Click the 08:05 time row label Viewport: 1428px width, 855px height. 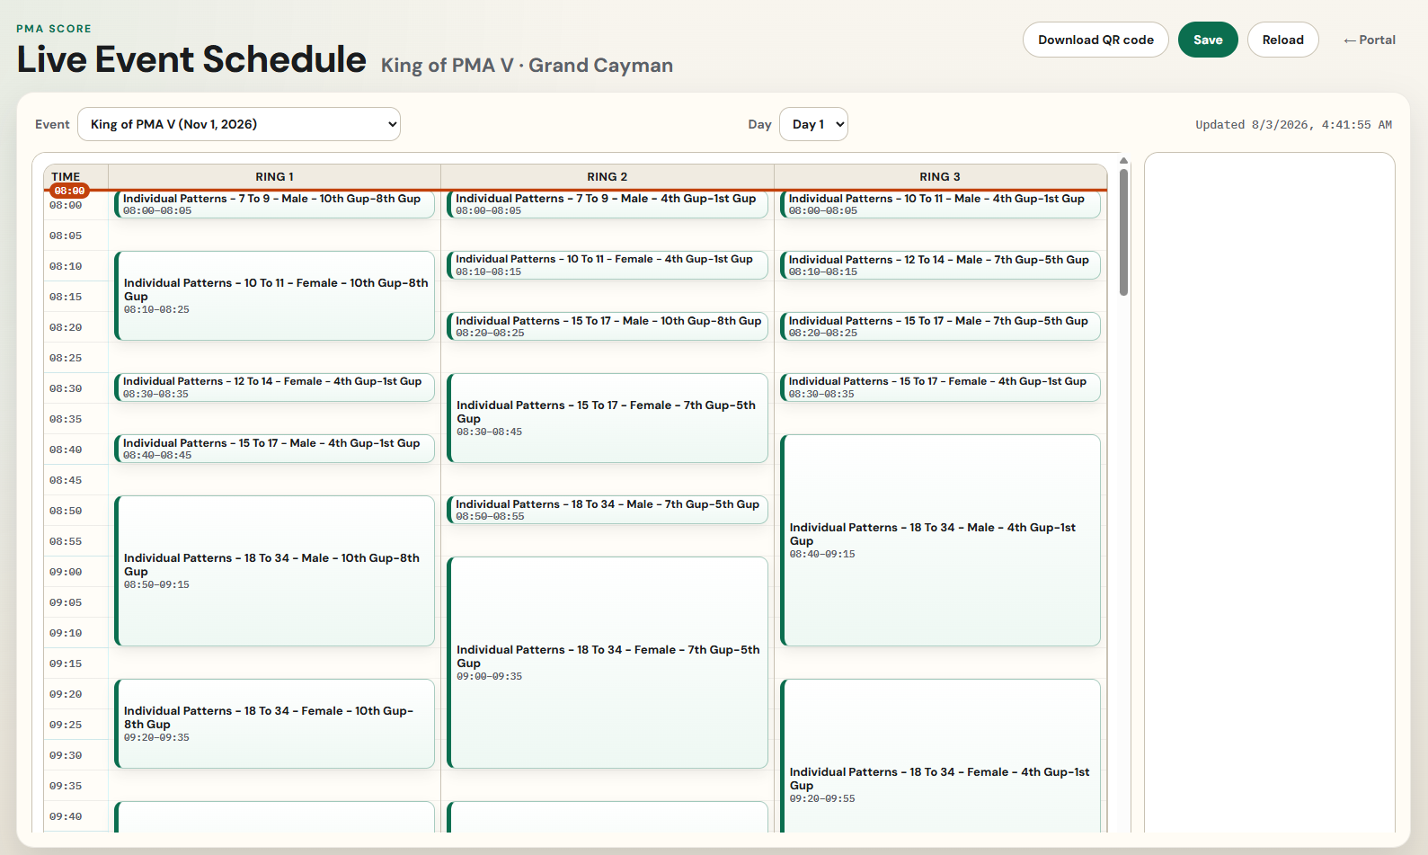[66, 236]
